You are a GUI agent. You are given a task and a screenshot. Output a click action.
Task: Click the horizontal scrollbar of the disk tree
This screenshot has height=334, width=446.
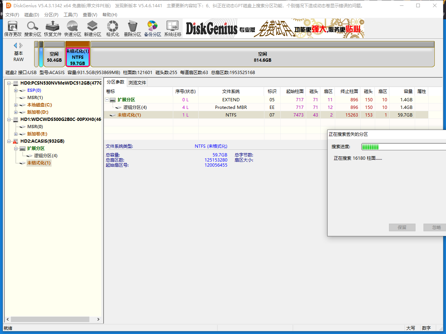click(49, 319)
